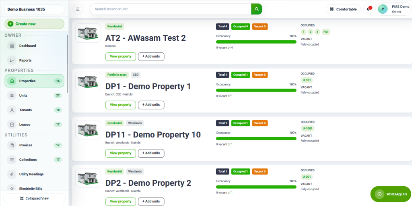Click the Comfortable density icon
412x206 pixels.
click(332, 9)
